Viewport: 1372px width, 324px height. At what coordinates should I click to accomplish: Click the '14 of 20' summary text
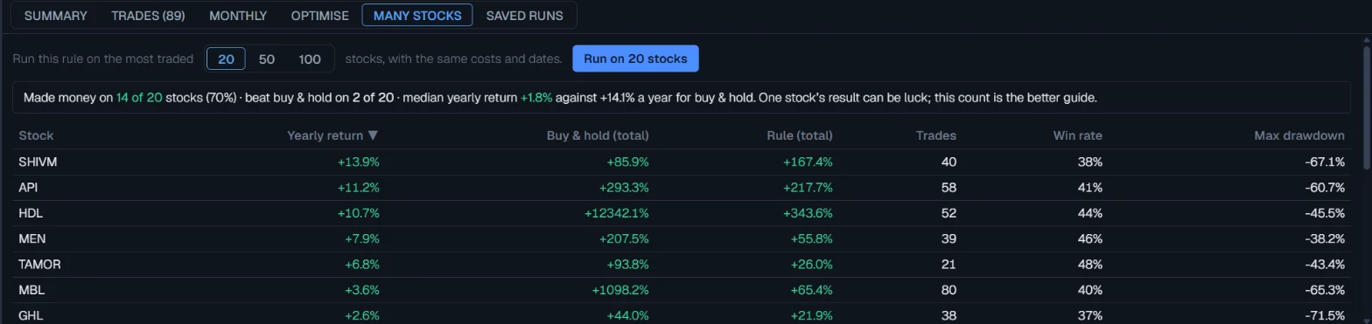pos(139,98)
